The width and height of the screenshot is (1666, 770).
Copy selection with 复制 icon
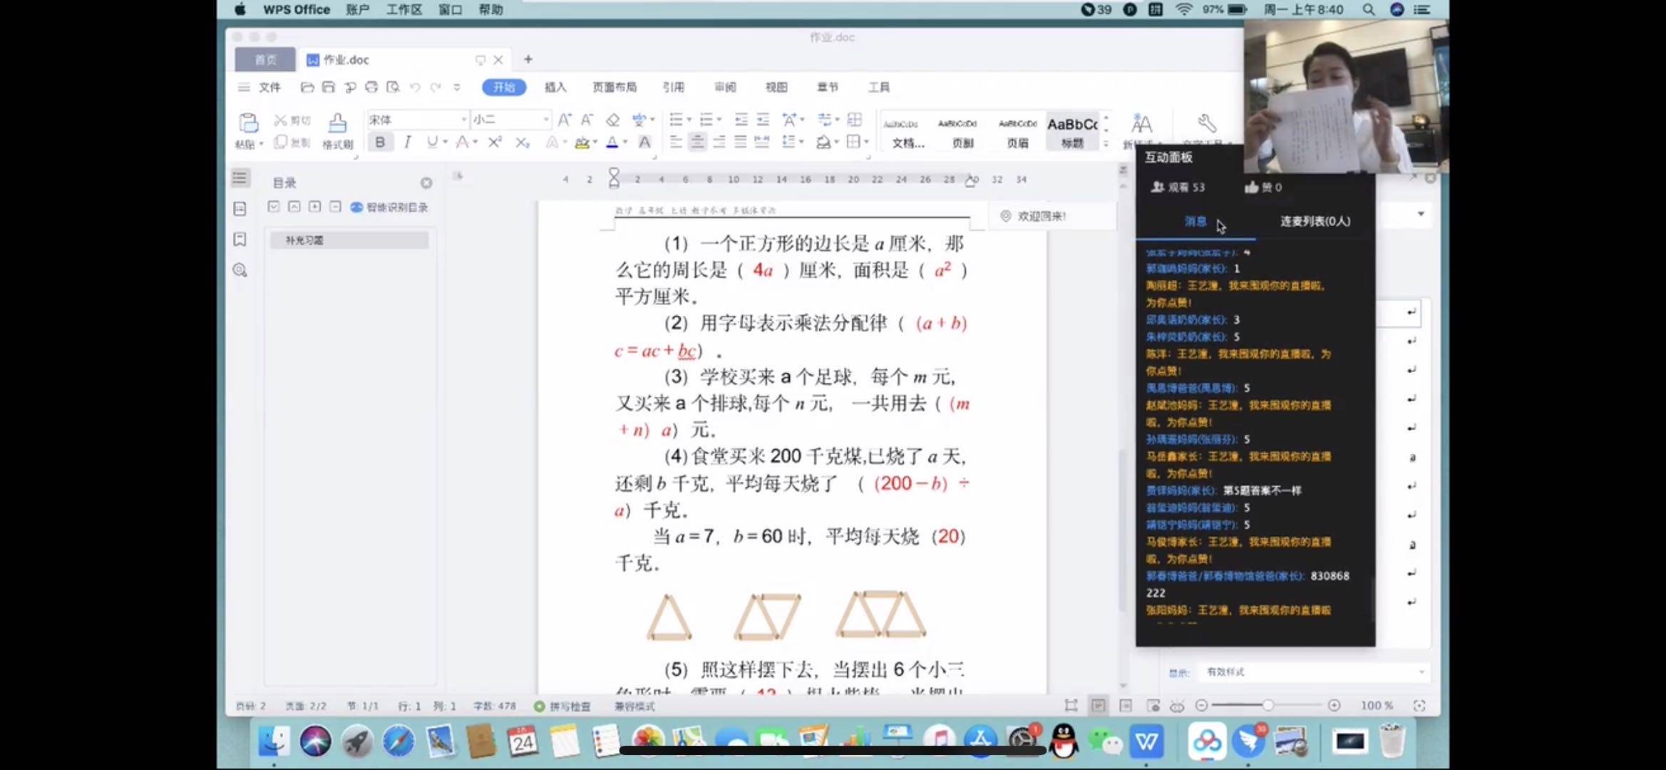(x=292, y=142)
